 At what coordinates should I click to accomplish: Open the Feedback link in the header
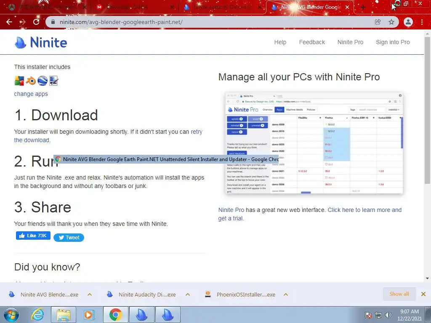312,42
